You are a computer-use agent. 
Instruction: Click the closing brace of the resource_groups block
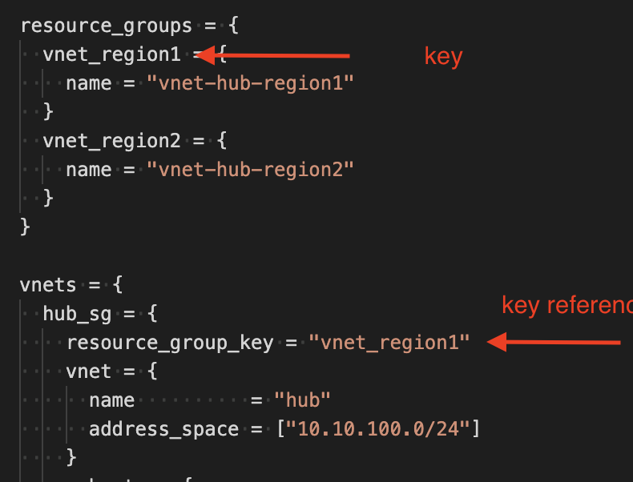25,227
